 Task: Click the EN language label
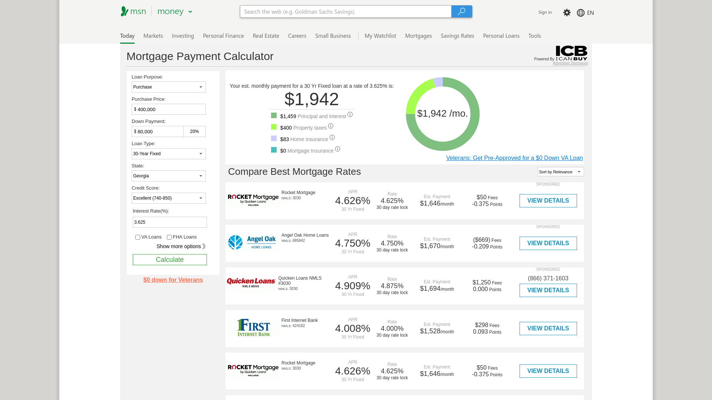(590, 13)
